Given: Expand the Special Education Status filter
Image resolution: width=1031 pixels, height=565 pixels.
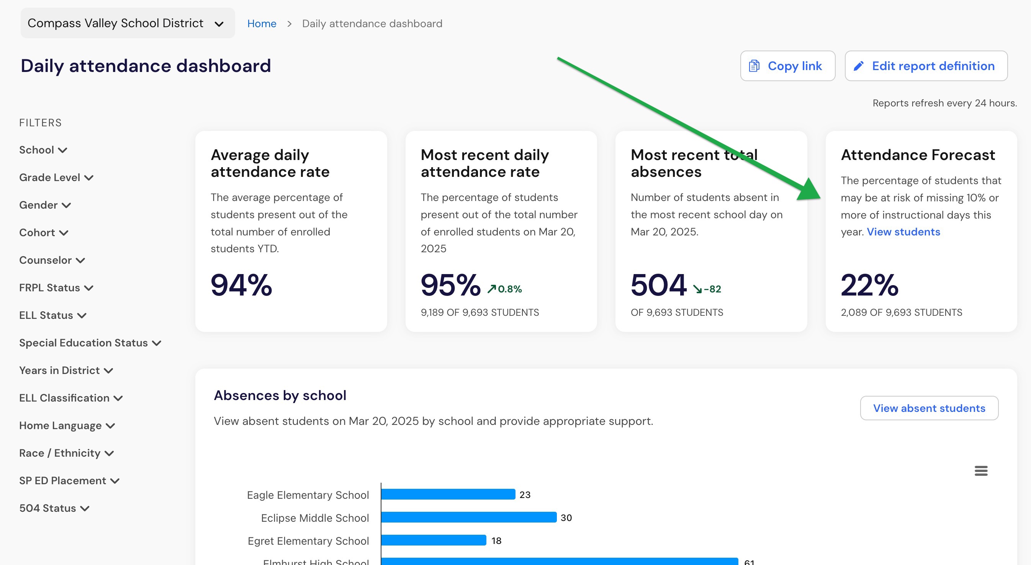Looking at the screenshot, I should (90, 343).
